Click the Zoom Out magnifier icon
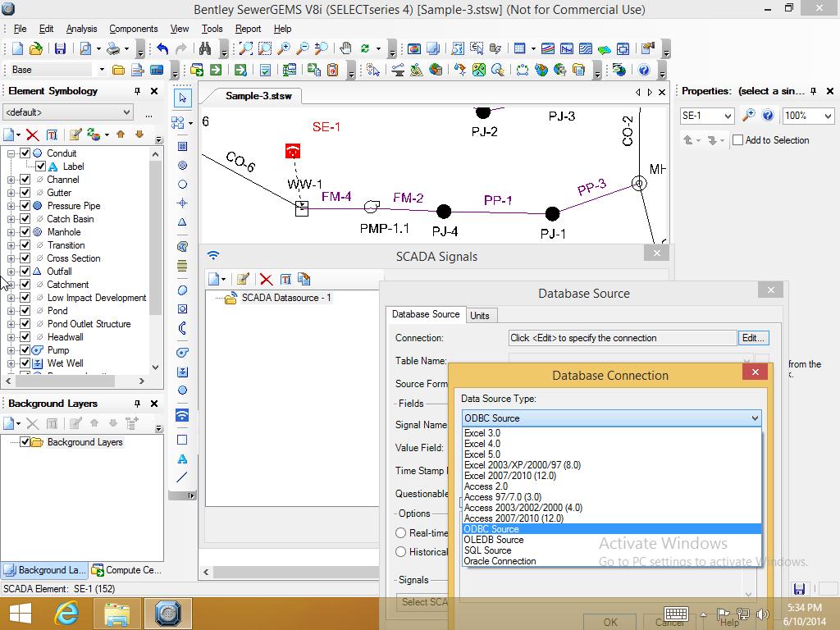 [302, 48]
